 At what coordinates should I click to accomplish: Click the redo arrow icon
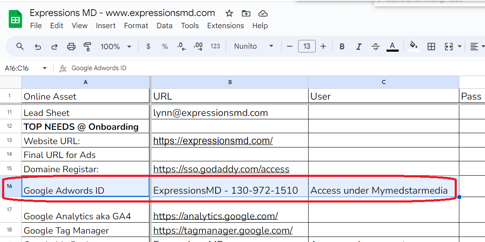[x=54, y=47]
